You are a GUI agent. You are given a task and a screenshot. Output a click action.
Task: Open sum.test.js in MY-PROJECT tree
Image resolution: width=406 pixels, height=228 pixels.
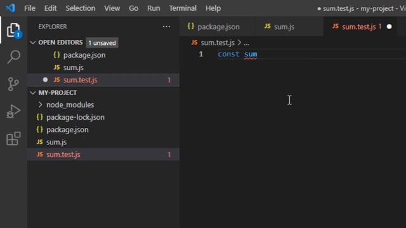coord(103,155)
